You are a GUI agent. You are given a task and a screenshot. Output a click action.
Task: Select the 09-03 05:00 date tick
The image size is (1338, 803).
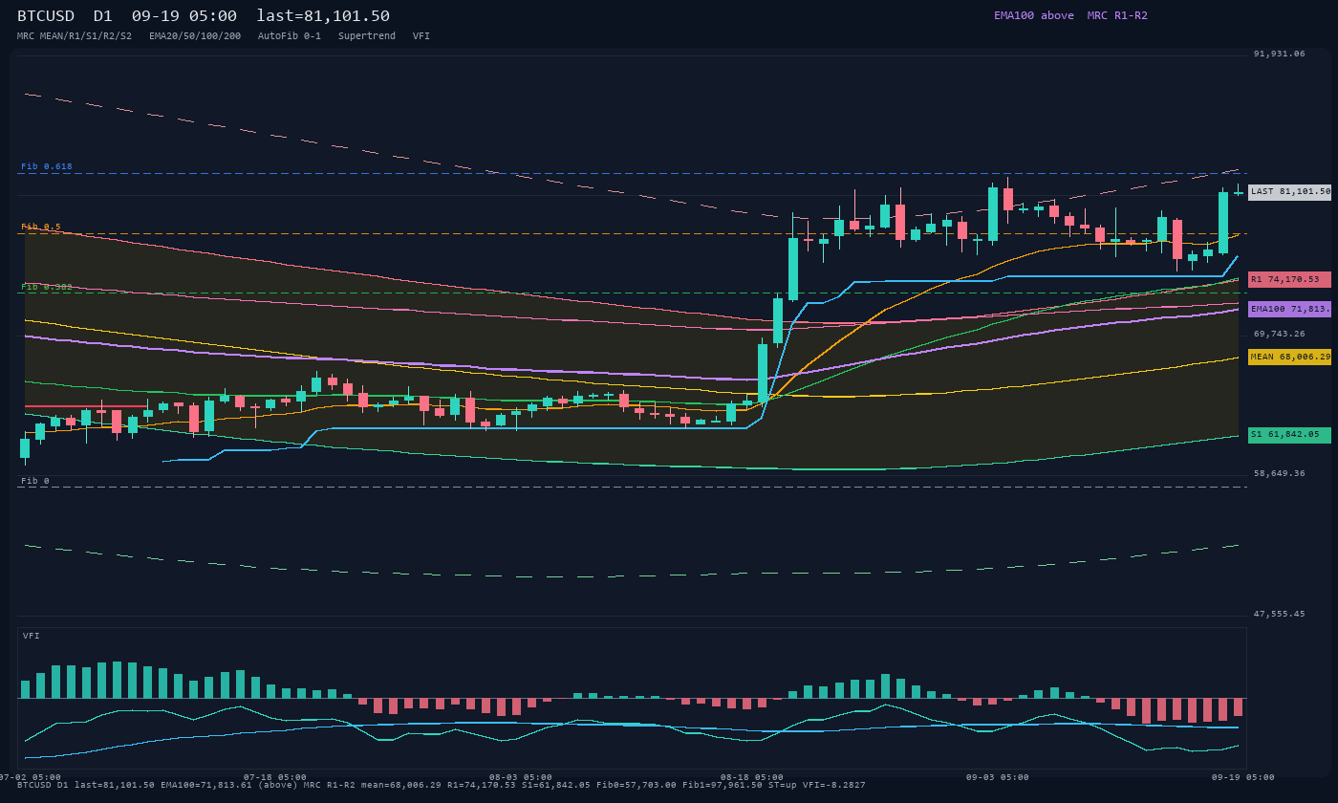pos(998,777)
